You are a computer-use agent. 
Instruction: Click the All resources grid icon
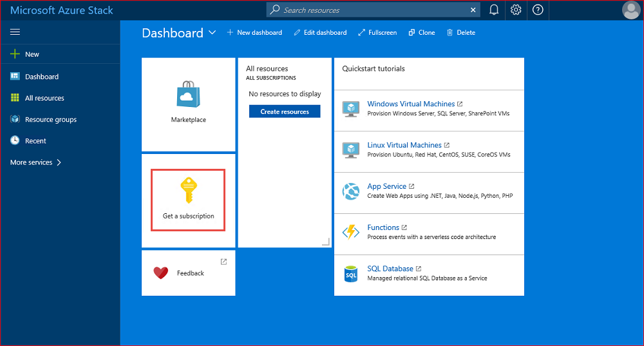click(x=15, y=97)
